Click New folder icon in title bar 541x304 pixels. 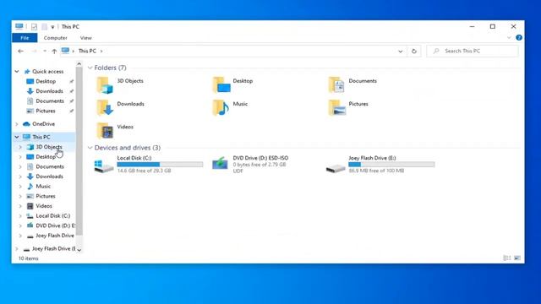coord(44,26)
